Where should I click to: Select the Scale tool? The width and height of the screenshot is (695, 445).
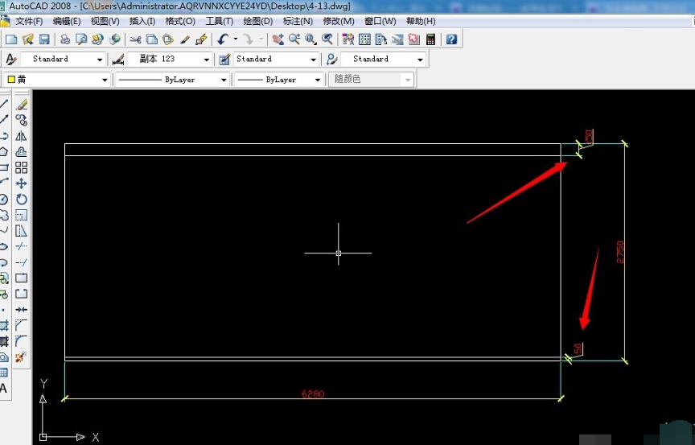(21, 215)
